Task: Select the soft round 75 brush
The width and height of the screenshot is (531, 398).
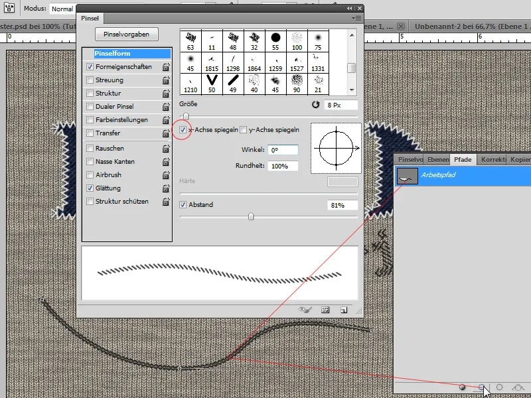Action: (x=318, y=41)
